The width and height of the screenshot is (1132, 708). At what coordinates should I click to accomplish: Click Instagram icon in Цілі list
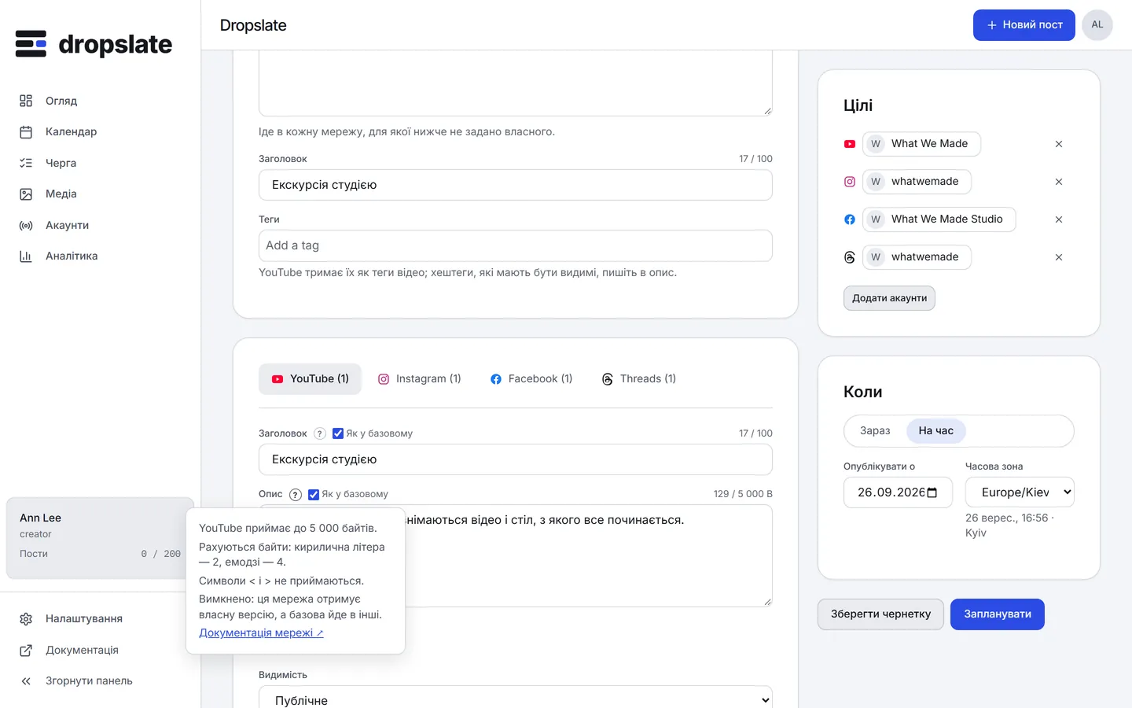point(850,182)
